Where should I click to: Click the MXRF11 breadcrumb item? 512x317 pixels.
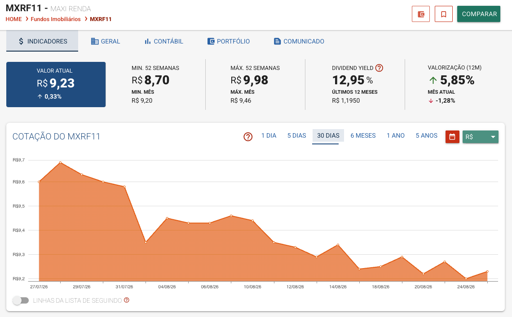[101, 19]
